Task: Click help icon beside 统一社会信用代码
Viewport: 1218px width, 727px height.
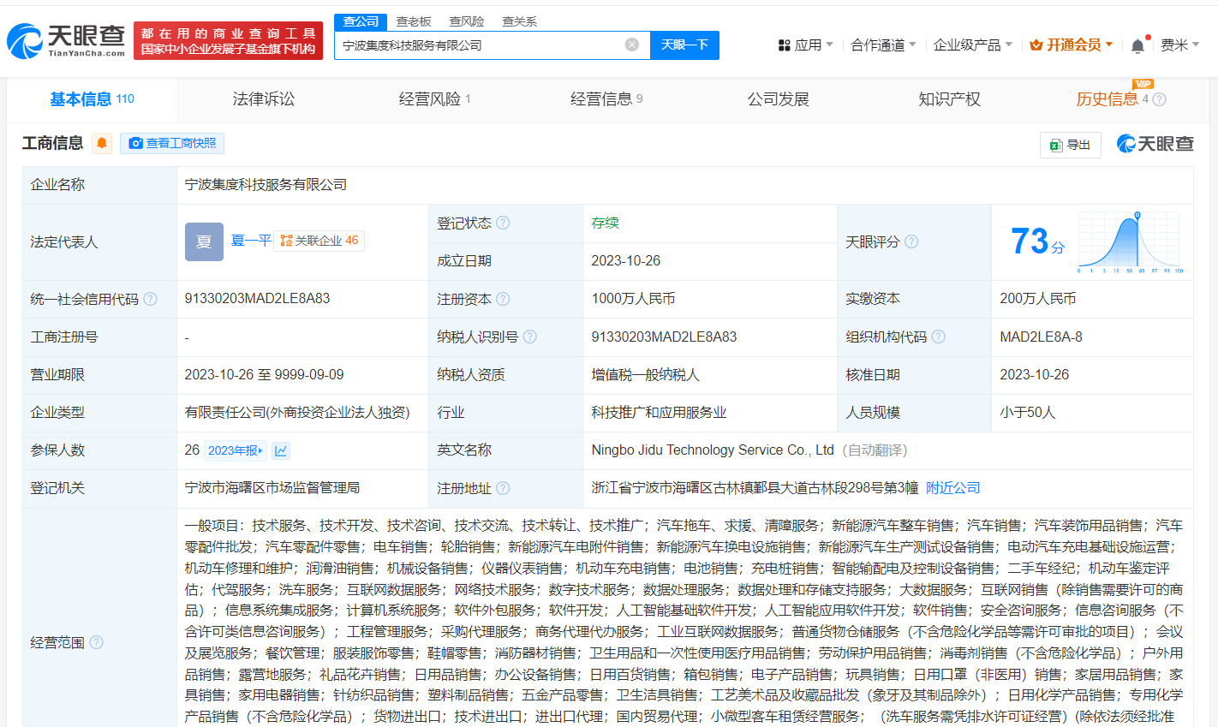Action: (x=151, y=299)
